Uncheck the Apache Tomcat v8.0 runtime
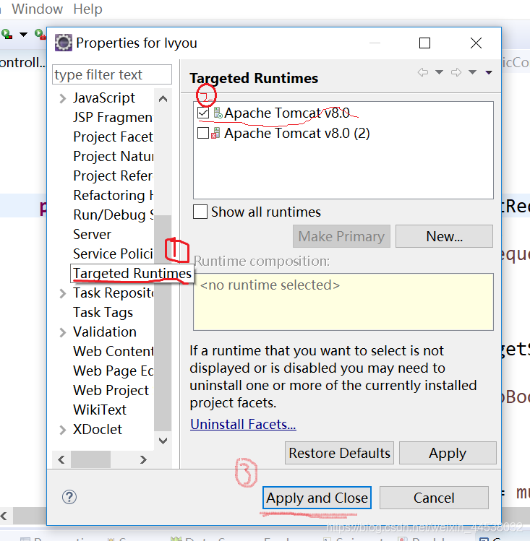 pos(203,113)
